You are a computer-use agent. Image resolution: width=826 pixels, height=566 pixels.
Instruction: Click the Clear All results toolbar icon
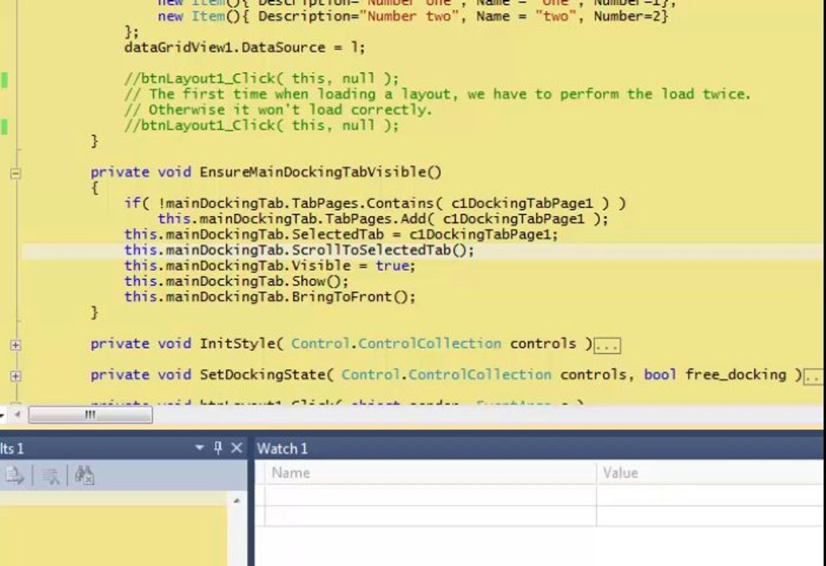[x=50, y=476]
